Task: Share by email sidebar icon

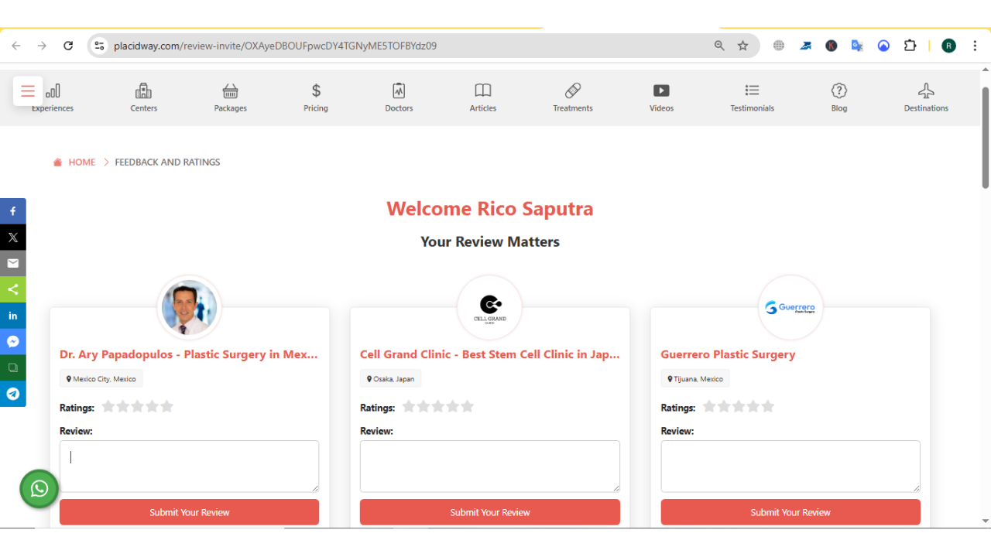Action: click(x=13, y=263)
